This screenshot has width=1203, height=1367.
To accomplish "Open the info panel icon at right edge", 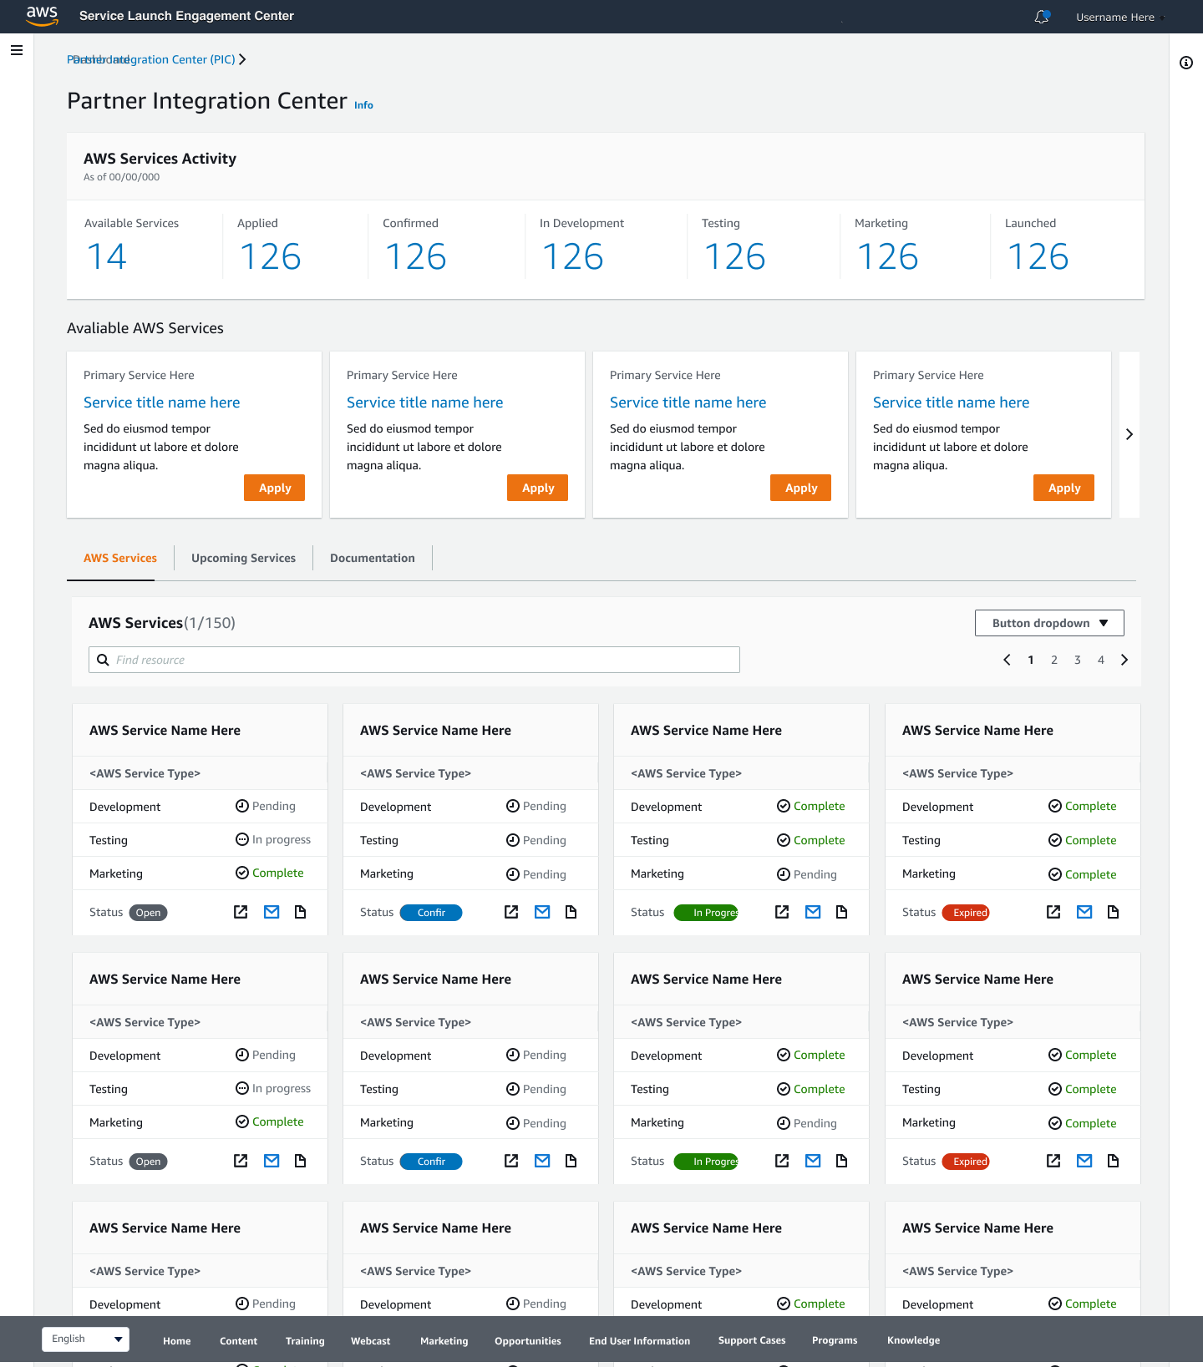I will click(1186, 63).
